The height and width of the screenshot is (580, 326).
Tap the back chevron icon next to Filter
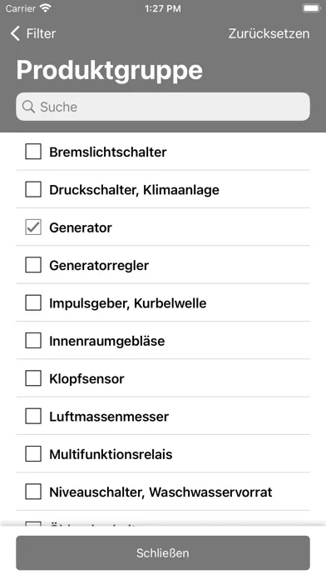15,33
